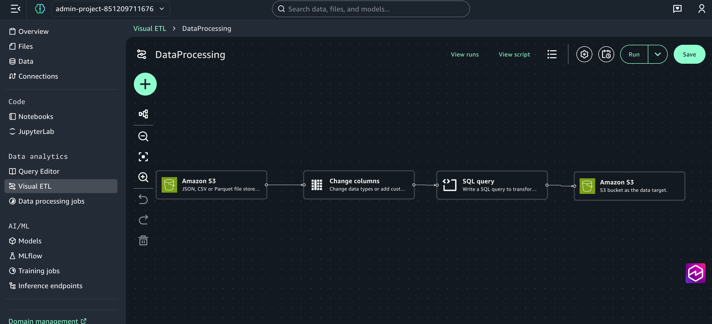Click the fit to view icon
The width and height of the screenshot is (712, 324).
point(143,157)
